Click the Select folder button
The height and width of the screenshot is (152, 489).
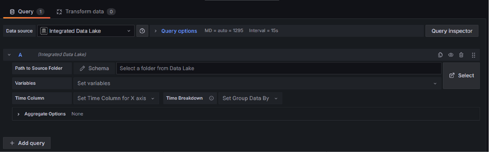click(x=461, y=76)
